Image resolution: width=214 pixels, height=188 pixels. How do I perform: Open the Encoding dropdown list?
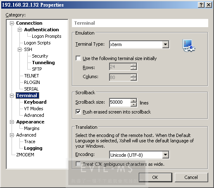pos(165,155)
